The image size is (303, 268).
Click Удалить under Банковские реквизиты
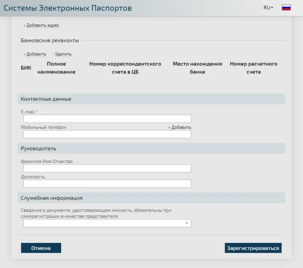(x=62, y=54)
